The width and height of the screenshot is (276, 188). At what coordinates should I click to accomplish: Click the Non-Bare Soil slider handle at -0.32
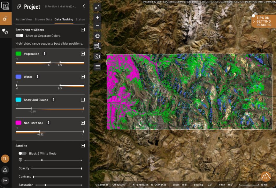[39, 131]
